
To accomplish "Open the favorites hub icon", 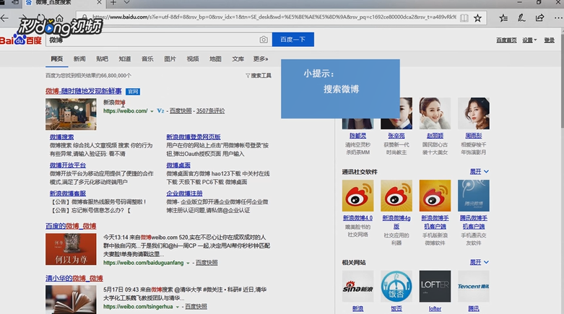I will point(503,17).
